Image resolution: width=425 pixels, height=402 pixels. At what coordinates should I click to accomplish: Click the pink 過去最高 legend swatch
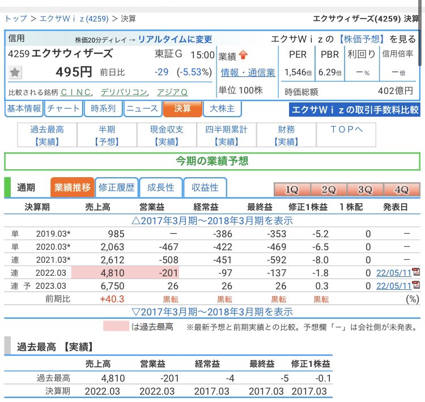pyautogui.click(x=116, y=326)
